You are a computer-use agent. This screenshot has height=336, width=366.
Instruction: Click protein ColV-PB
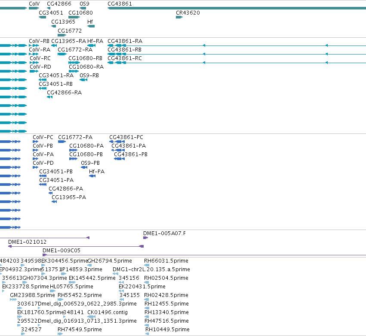pos(35,150)
